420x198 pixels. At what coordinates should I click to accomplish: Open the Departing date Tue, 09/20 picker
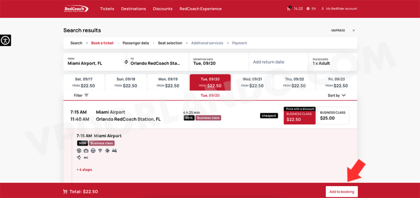tap(219, 62)
